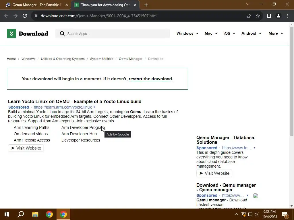Click the page vertical scrollbar
The image size is (294, 220).
(x=291, y=81)
